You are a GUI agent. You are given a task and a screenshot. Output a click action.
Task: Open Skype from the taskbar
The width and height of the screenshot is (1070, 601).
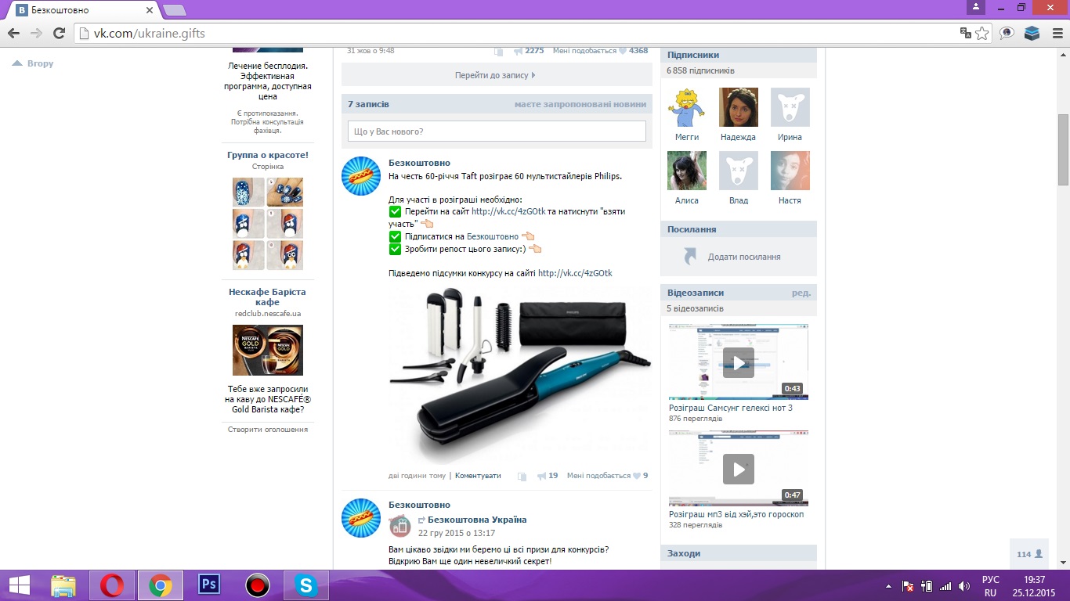(305, 585)
